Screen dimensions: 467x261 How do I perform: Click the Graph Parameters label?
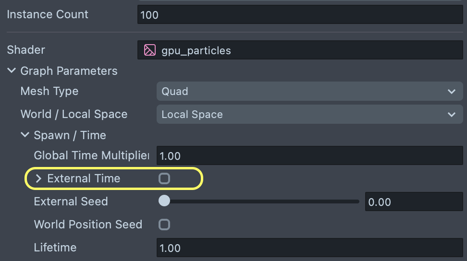pos(69,71)
